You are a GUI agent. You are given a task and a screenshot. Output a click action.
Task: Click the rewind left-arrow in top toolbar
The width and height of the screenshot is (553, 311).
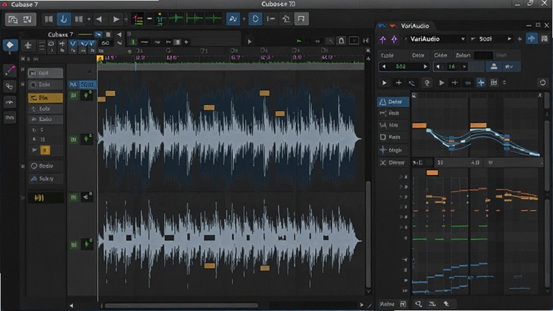pos(99,19)
